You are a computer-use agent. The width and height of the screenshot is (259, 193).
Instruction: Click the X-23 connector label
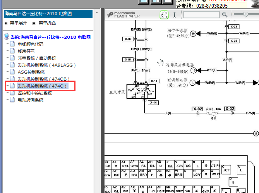pos(234,27)
